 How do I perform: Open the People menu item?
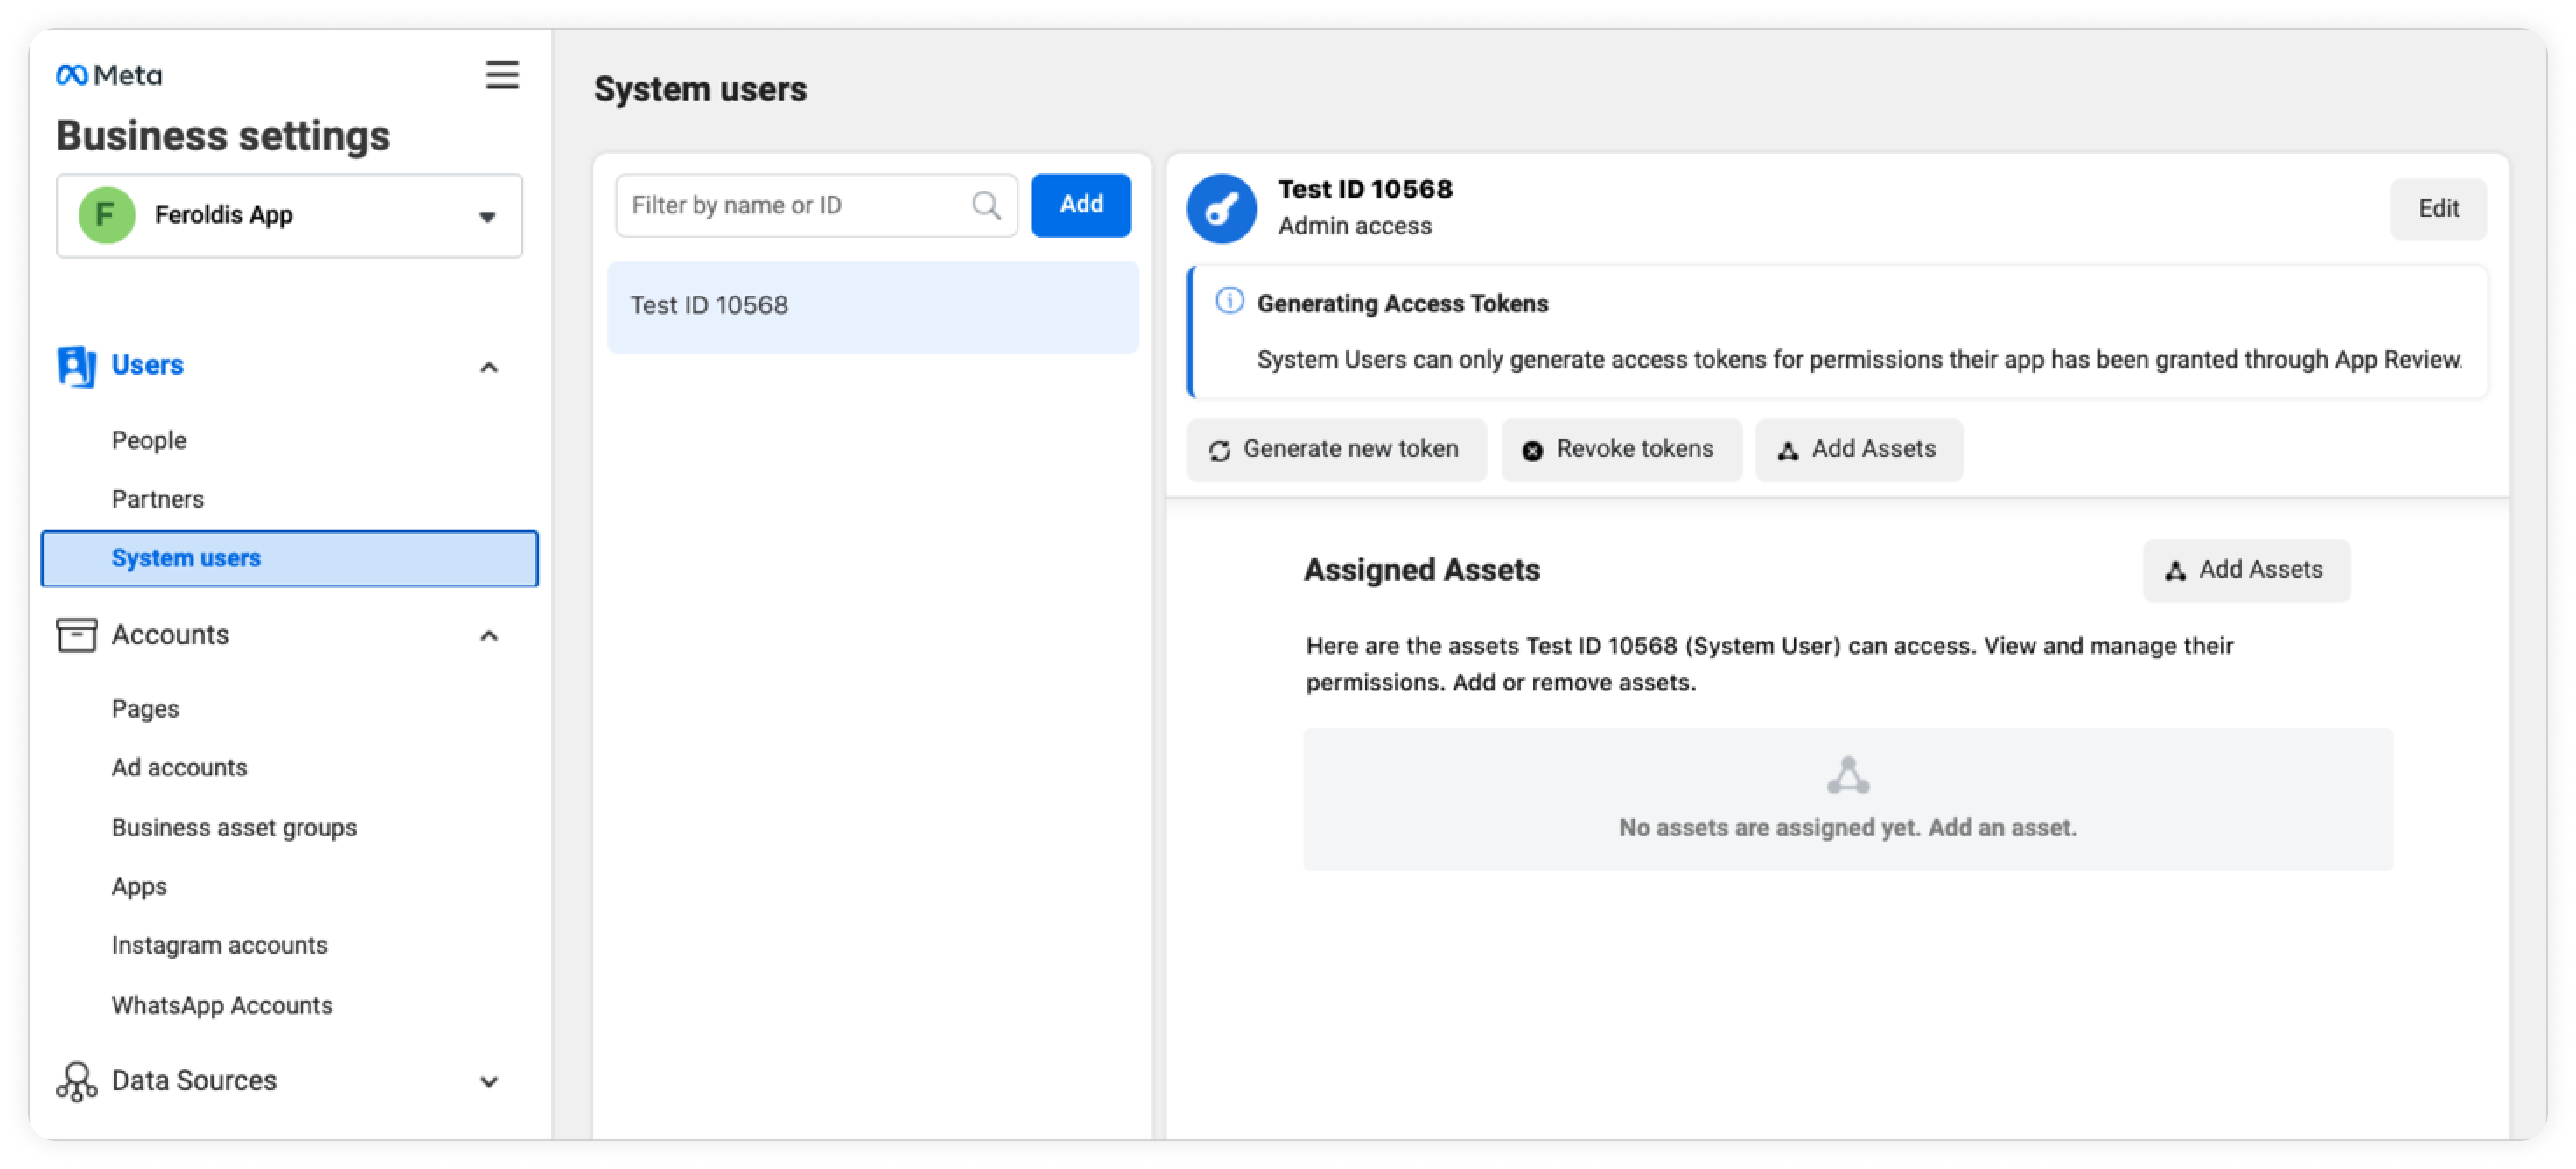(149, 440)
